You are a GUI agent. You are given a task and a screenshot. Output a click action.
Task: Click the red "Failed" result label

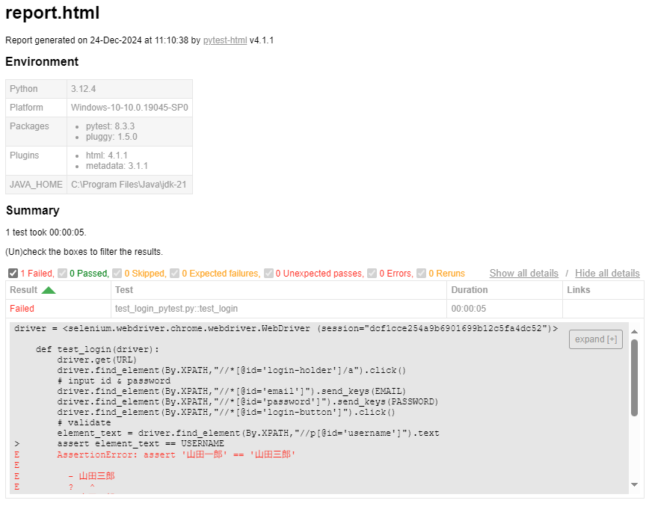pyautogui.click(x=22, y=307)
